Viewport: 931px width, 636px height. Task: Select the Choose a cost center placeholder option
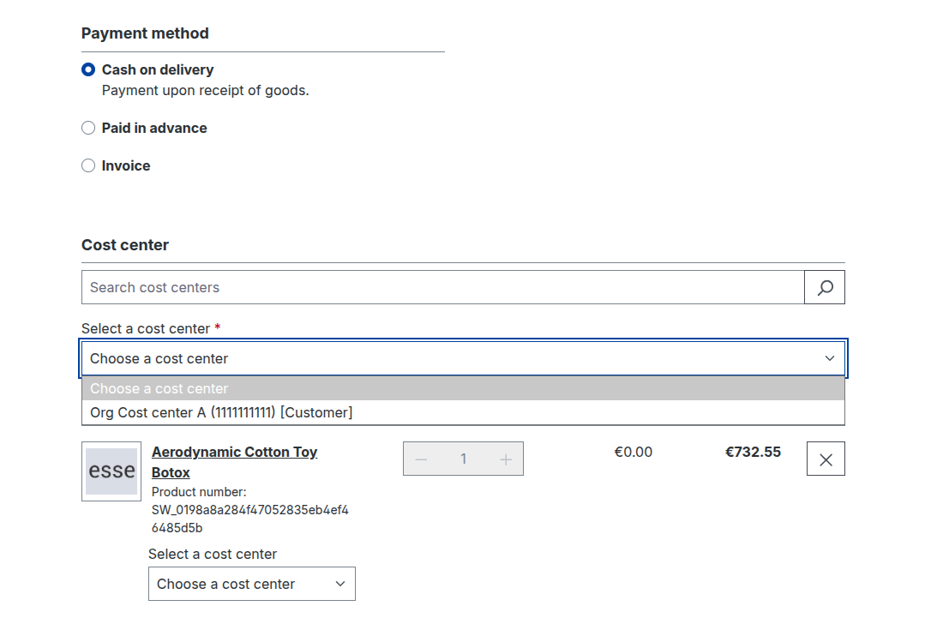click(159, 389)
